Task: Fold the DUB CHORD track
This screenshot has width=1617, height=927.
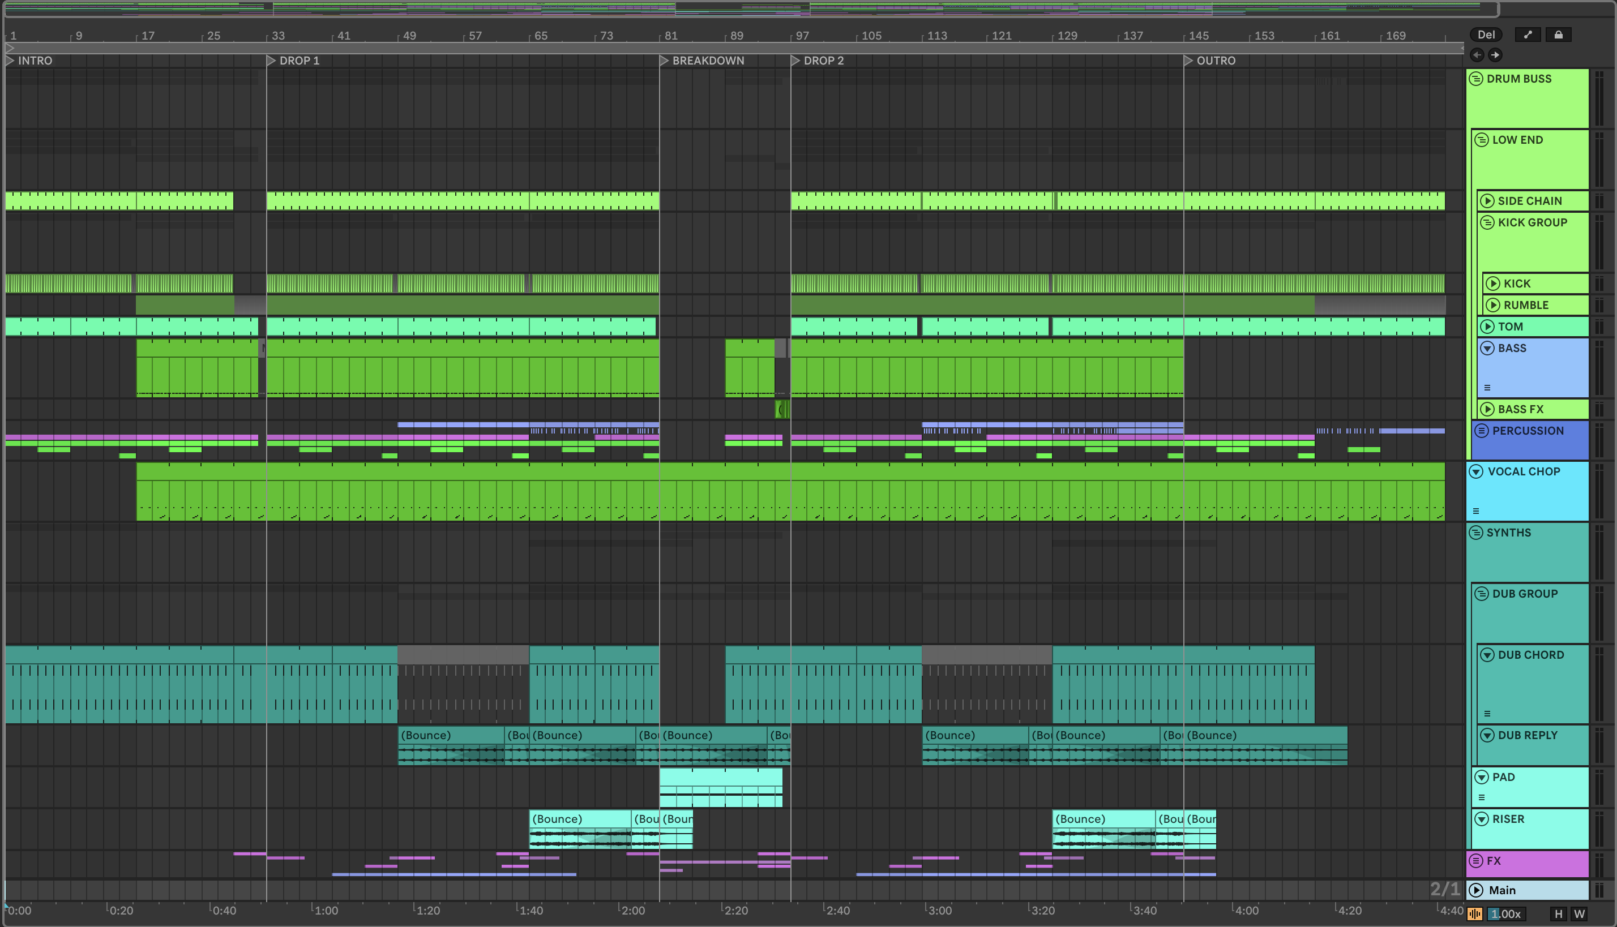Action: [x=1487, y=655]
